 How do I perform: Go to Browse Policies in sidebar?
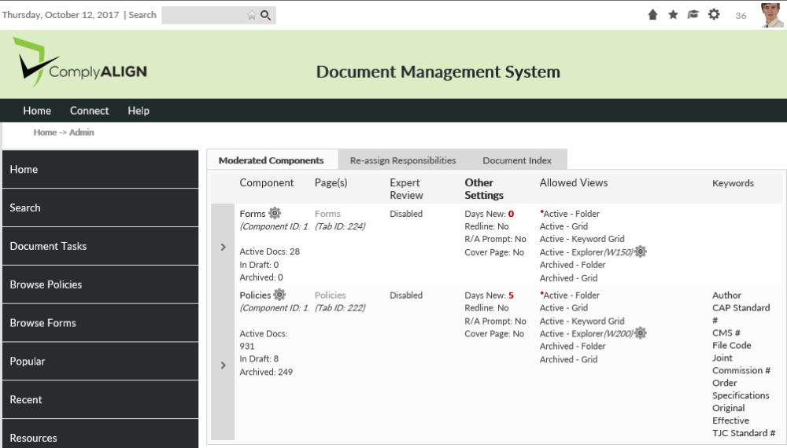point(46,285)
